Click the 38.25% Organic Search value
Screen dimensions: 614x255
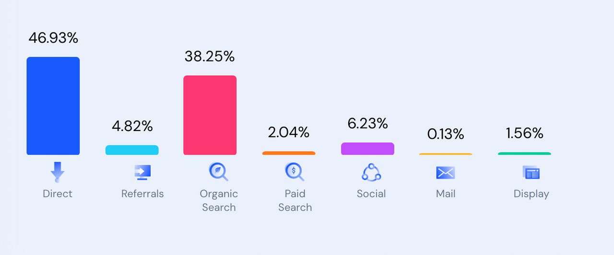pos(210,56)
